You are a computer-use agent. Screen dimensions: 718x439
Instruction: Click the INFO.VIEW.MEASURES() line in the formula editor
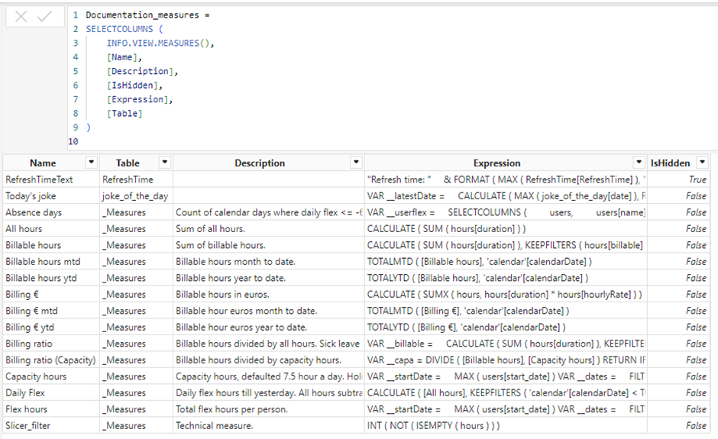pyautogui.click(x=160, y=43)
